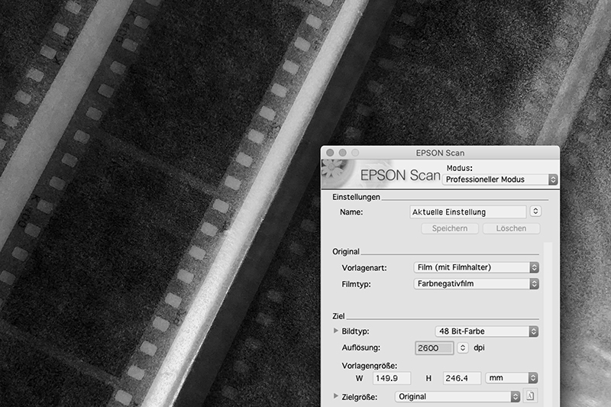Click the settings panel vertical scrollbar
Viewport: 611px width, 407px height.
(548, 325)
